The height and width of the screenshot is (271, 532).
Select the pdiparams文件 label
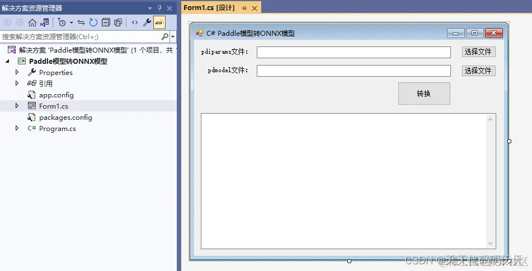pyautogui.click(x=225, y=52)
